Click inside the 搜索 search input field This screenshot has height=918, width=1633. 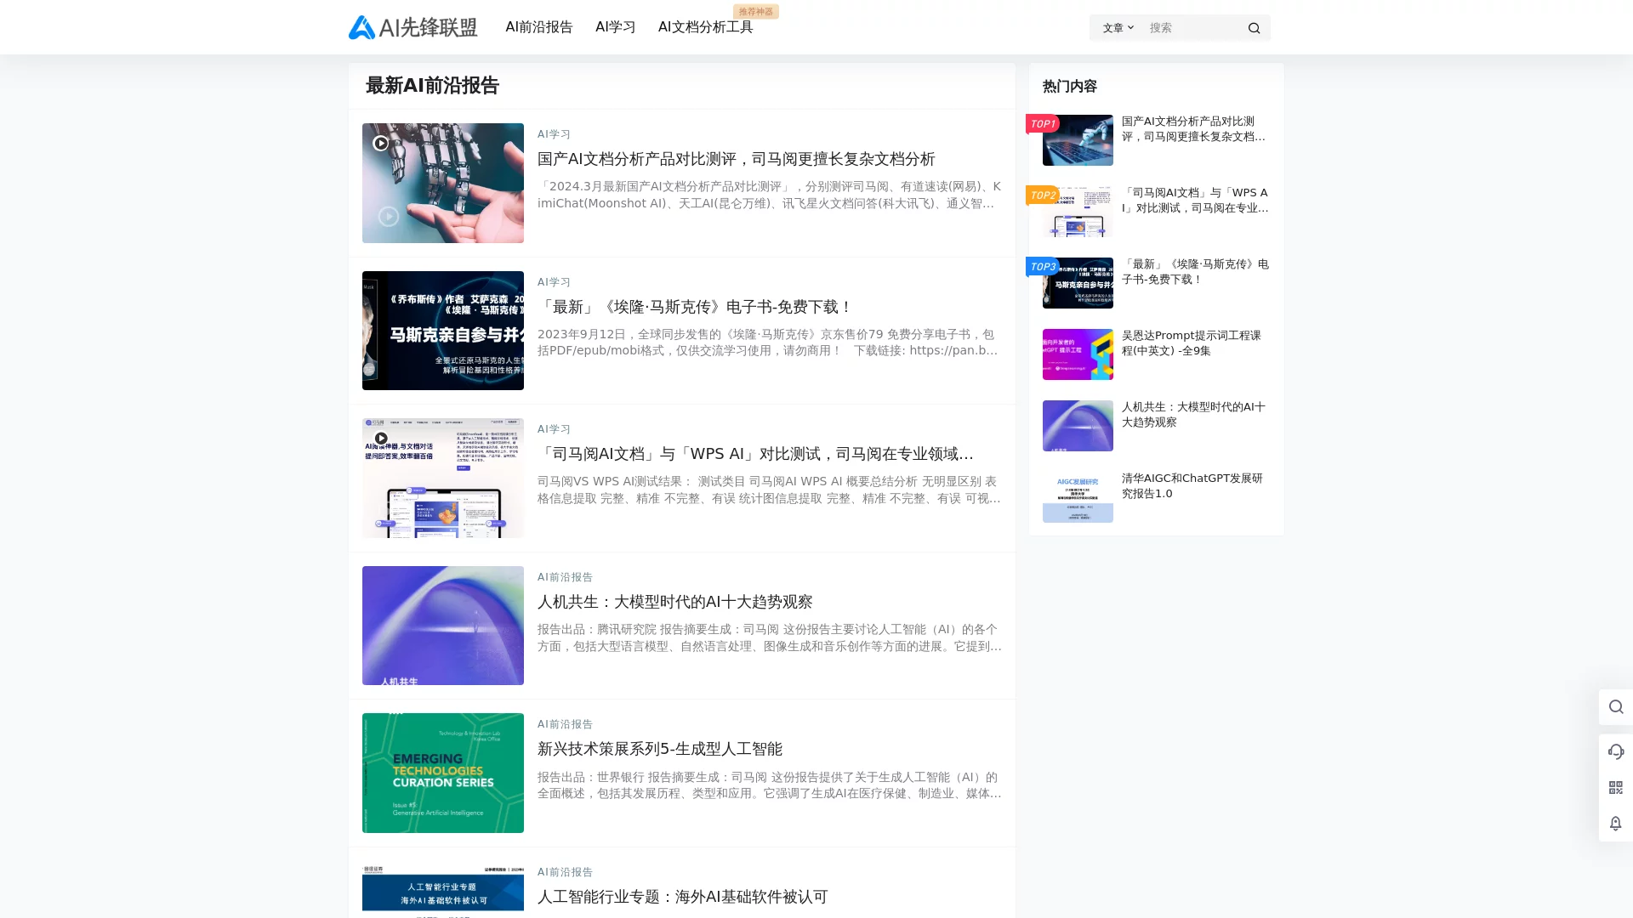coord(1191,27)
